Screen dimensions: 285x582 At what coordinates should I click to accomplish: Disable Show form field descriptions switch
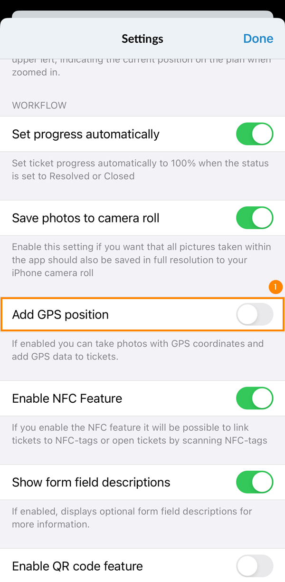[x=255, y=482]
